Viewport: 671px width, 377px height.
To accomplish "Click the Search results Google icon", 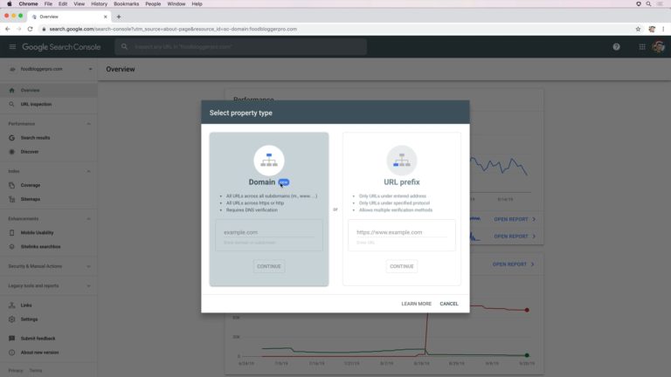I will tap(11, 138).
